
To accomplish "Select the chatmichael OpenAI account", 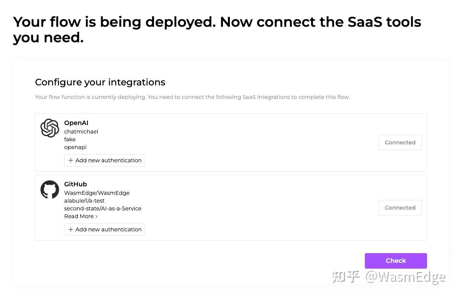I will click(x=81, y=132).
